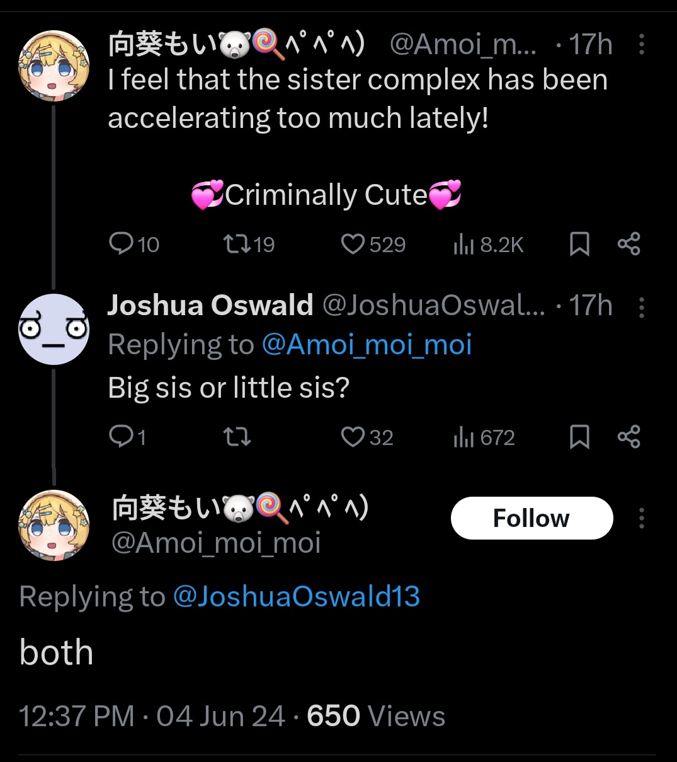Share Joshua Oswald's reply
The height and width of the screenshot is (762, 677).
point(629,437)
